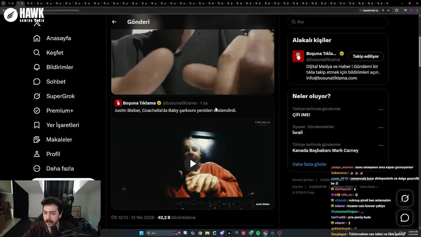Screen dimensions: 421x237
Task: Open Snipping Tool icon in taskbar
Action: tap(186, 233)
